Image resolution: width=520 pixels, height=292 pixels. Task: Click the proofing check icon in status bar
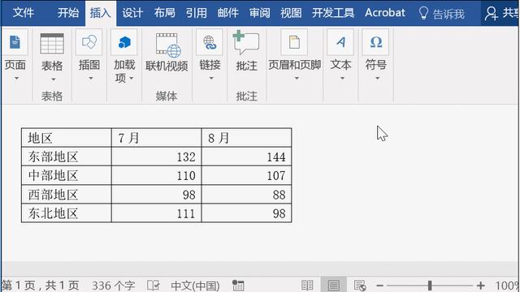click(x=154, y=285)
